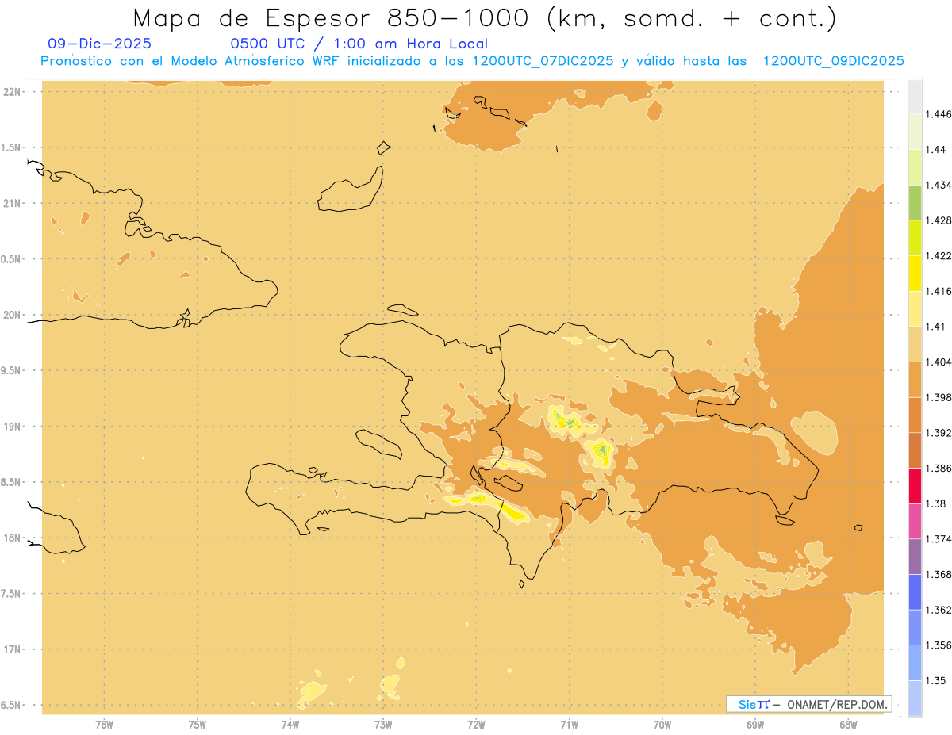This screenshot has width=952, height=735.
Task: Click the colorbar value 1.386
Action: tap(939, 468)
